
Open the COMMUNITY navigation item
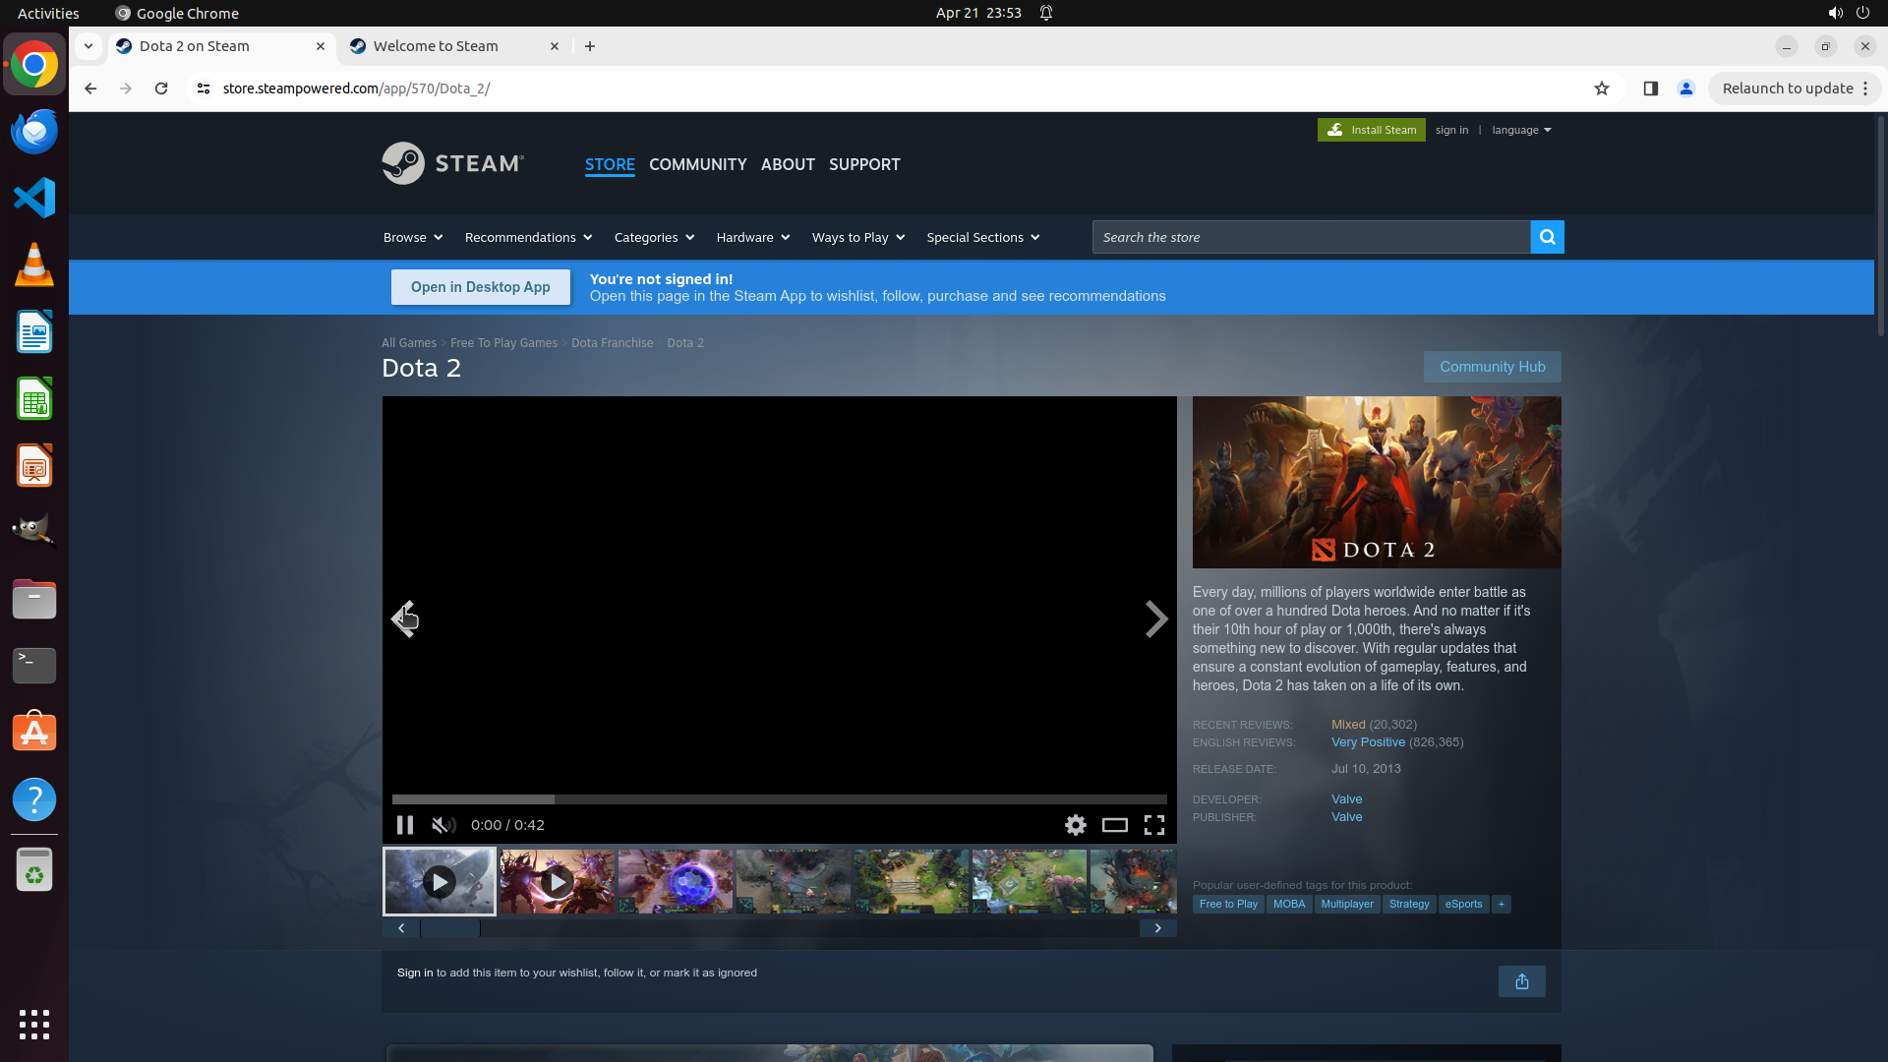[x=697, y=164]
